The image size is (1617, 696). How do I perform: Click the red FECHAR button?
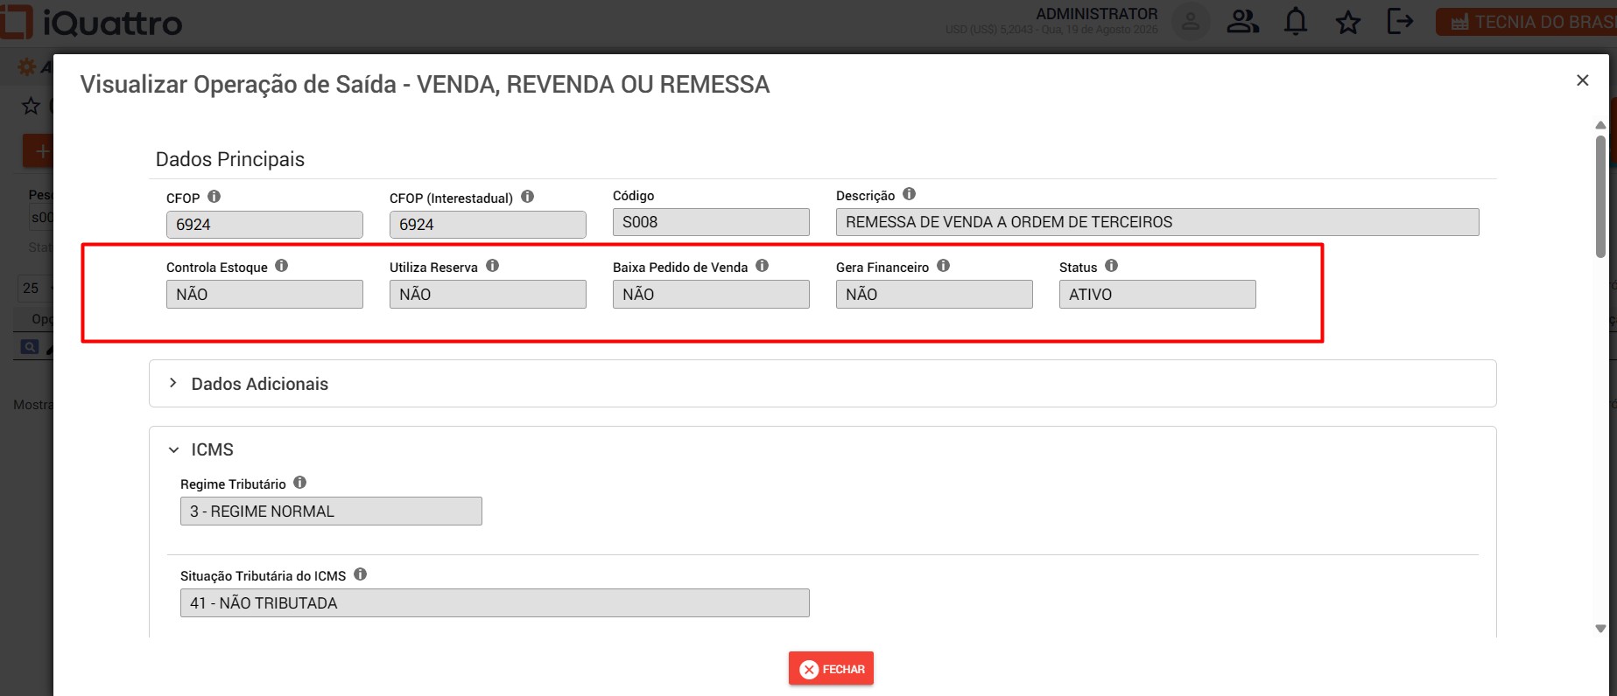831,669
